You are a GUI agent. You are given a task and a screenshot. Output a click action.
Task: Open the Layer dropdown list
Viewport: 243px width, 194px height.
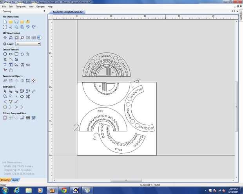(28, 44)
